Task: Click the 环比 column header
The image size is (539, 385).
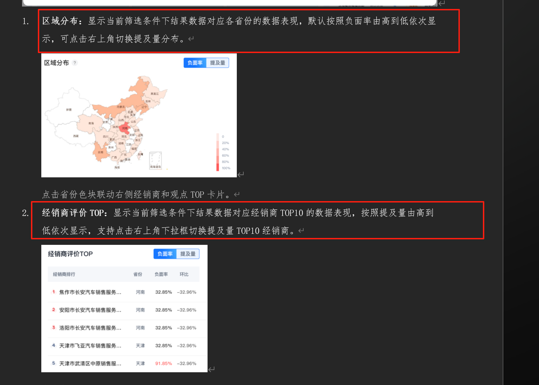Action: point(184,274)
